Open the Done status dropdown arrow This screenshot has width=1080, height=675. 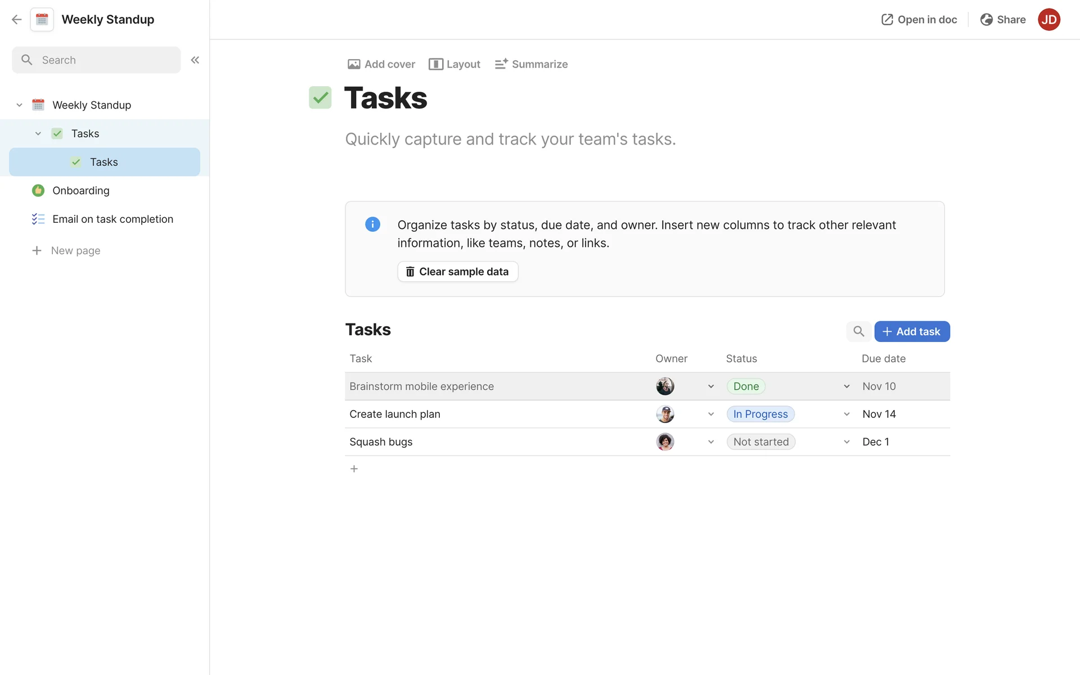pos(847,386)
